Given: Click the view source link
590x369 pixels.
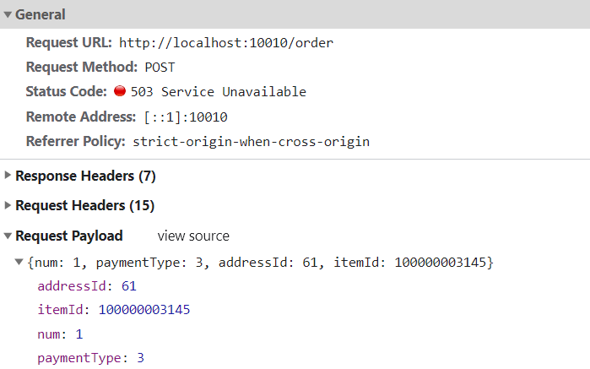Looking at the screenshot, I should (x=193, y=236).
